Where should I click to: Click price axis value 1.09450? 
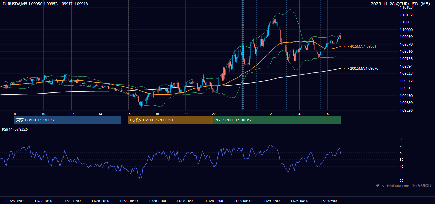[406, 96]
